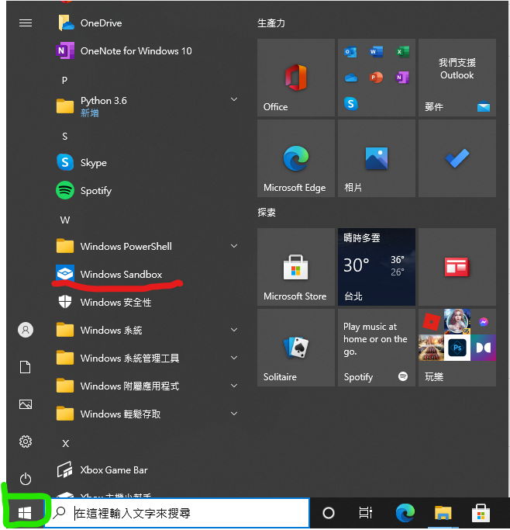Open Windows 安全性 shield app
This screenshot has width=510, height=530.
pos(145,302)
